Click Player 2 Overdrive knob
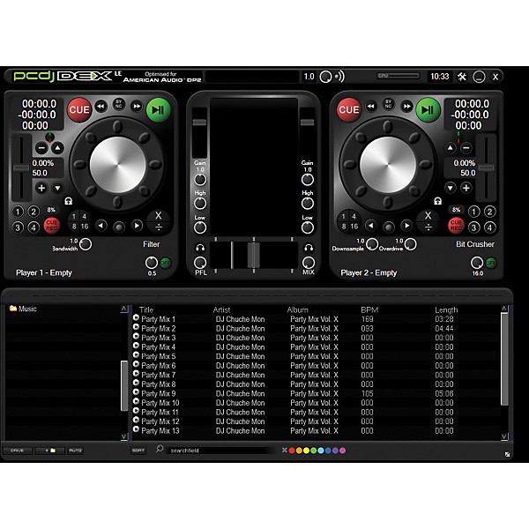Viewport: 529px width, 529px height. [x=410, y=244]
